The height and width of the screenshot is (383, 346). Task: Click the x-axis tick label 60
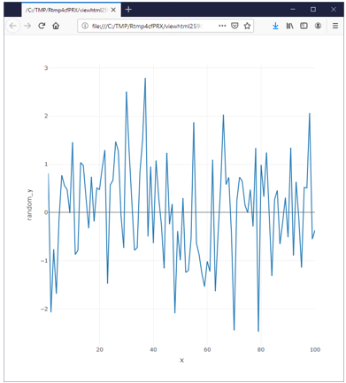coord(207,349)
